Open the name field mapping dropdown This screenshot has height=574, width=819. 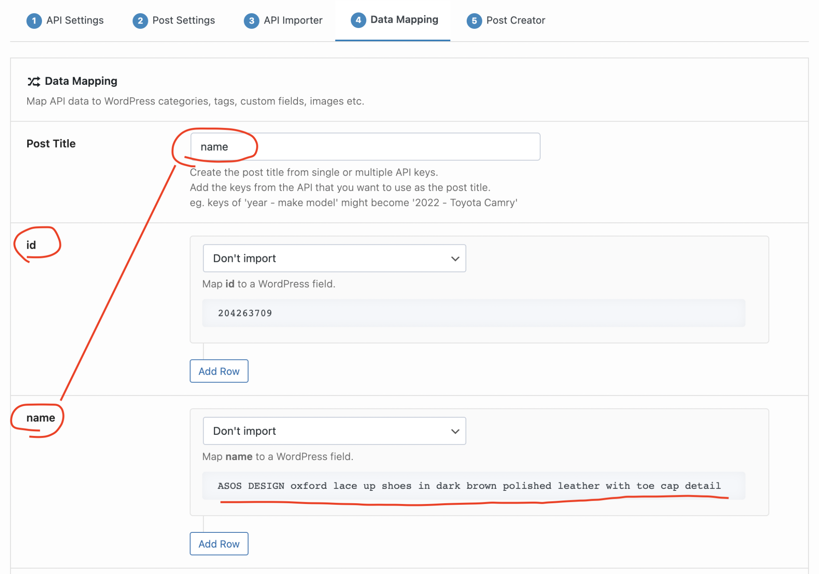(334, 431)
